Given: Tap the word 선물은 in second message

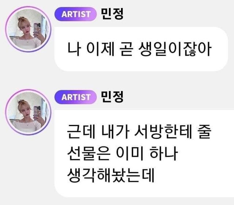Looking at the screenshot, I should point(89,153).
